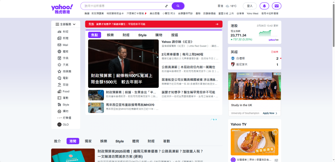Screen dimensions: 335x162
Task: Open the Yahoo TV playlist menu icon
Action: pyautogui.click(x=276, y=160)
